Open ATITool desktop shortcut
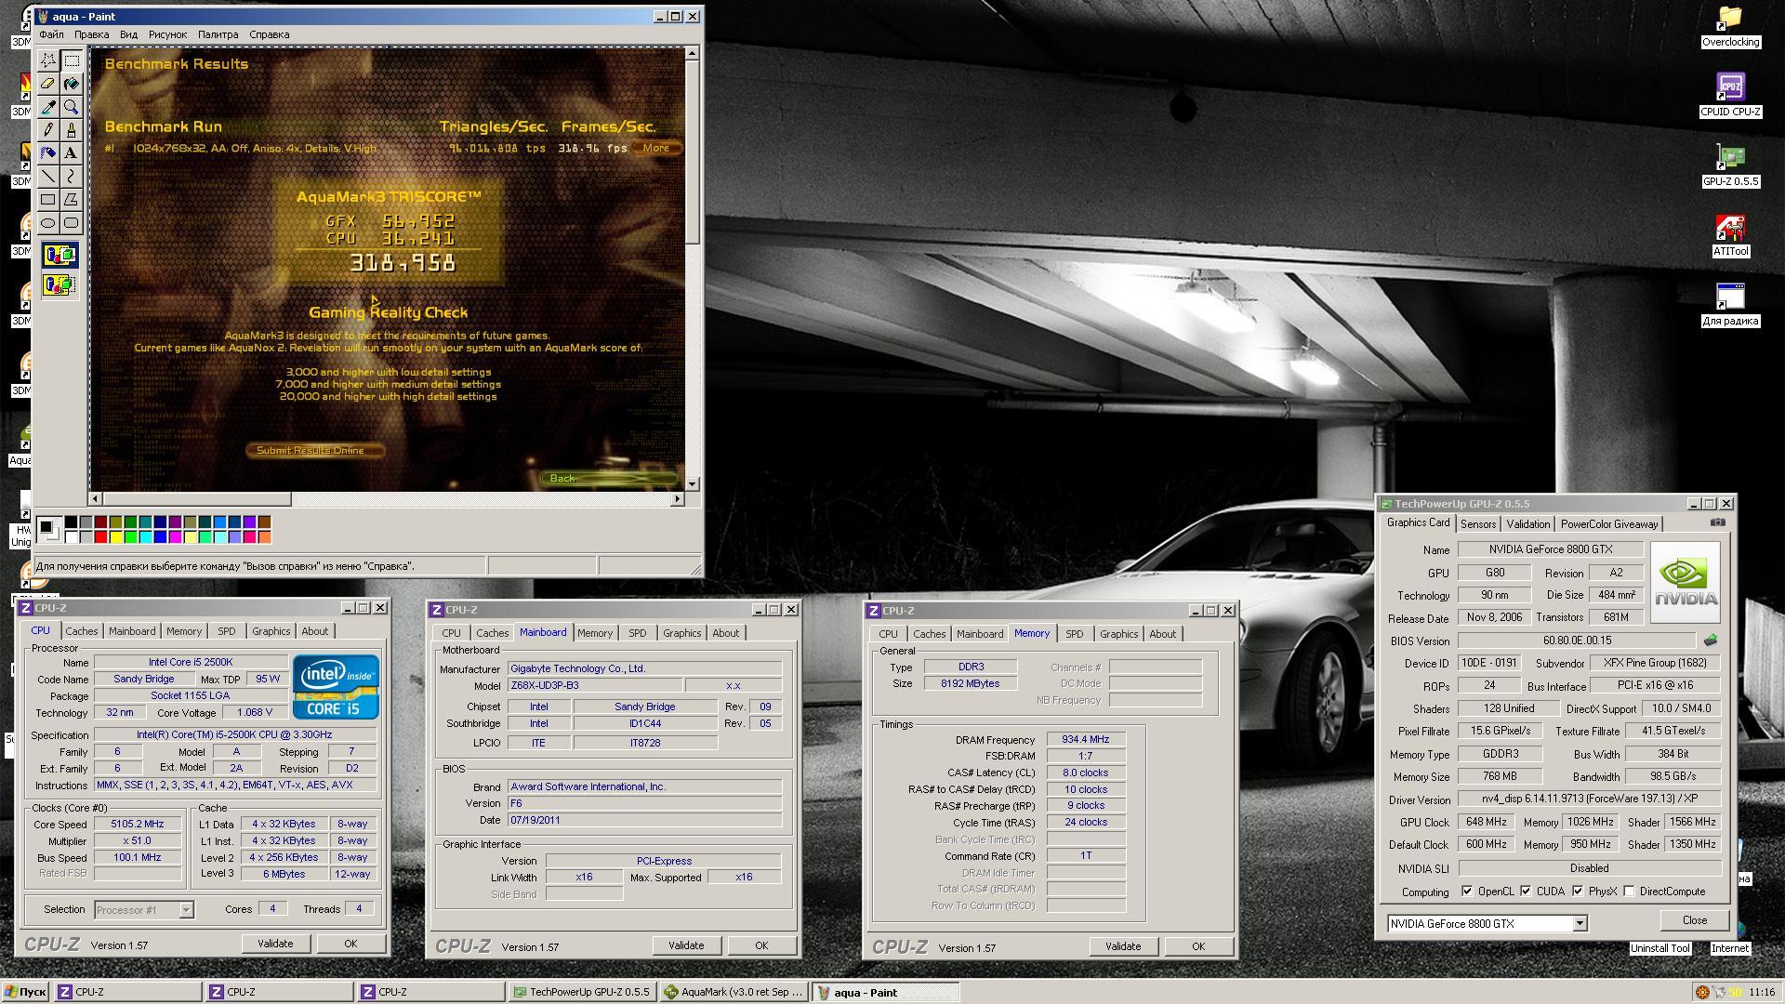The height and width of the screenshot is (1004, 1785). pos(1730,236)
